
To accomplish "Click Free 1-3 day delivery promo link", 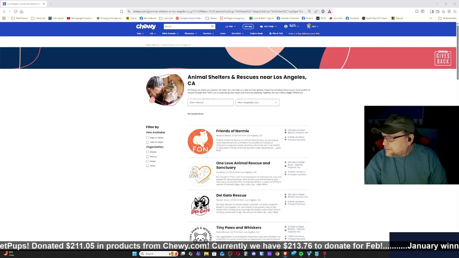I will (304, 33).
